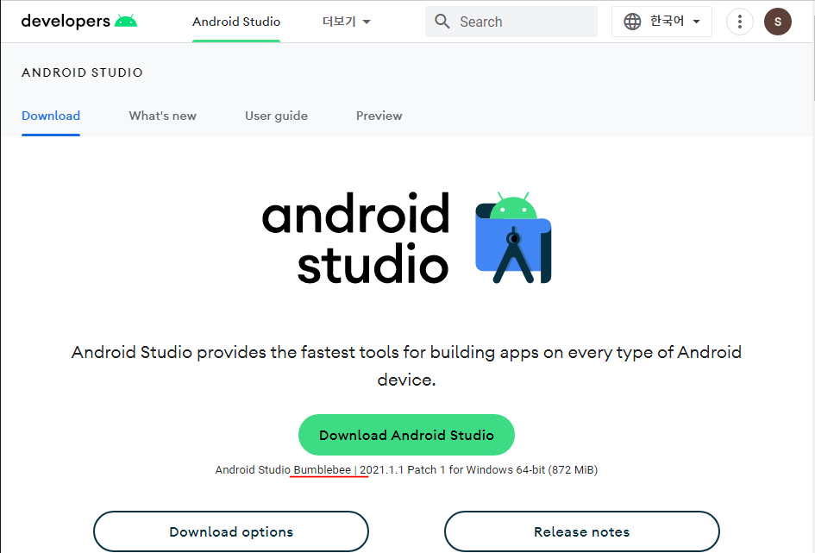The image size is (815, 553).
Task: Click the large android studio wordmark
Action: click(x=355, y=237)
